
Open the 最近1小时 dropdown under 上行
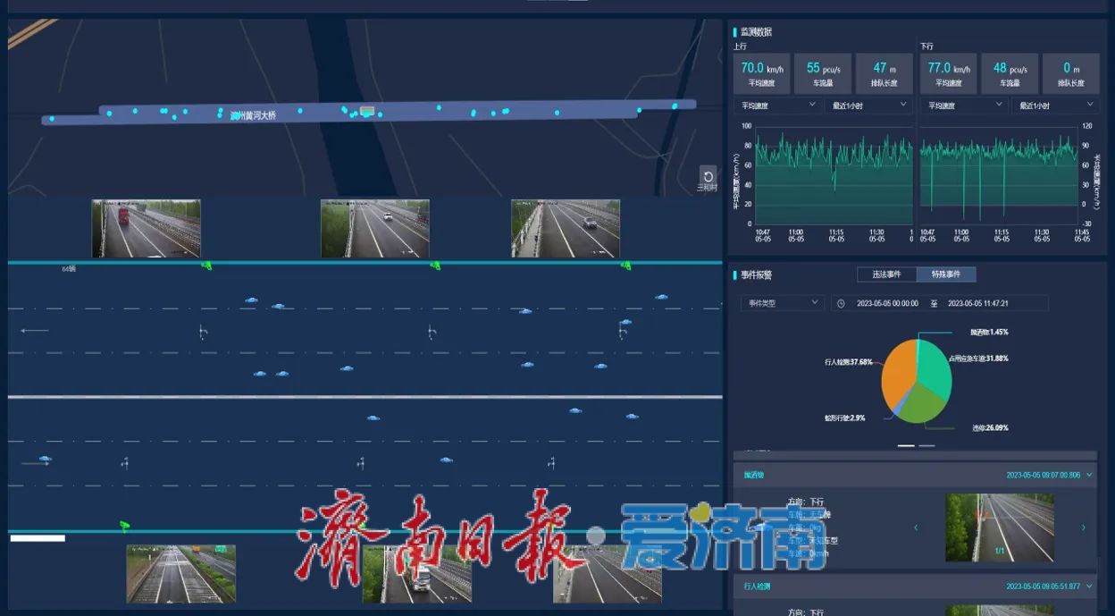[x=868, y=105]
